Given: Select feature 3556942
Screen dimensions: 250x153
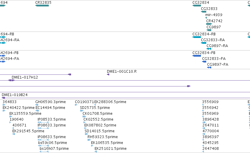Looking at the screenshot, I should point(210,108).
